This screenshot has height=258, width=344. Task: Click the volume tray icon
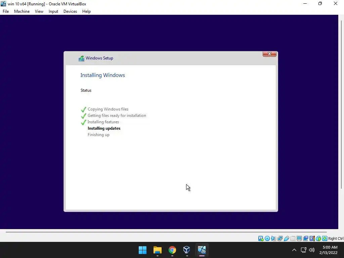point(311,250)
